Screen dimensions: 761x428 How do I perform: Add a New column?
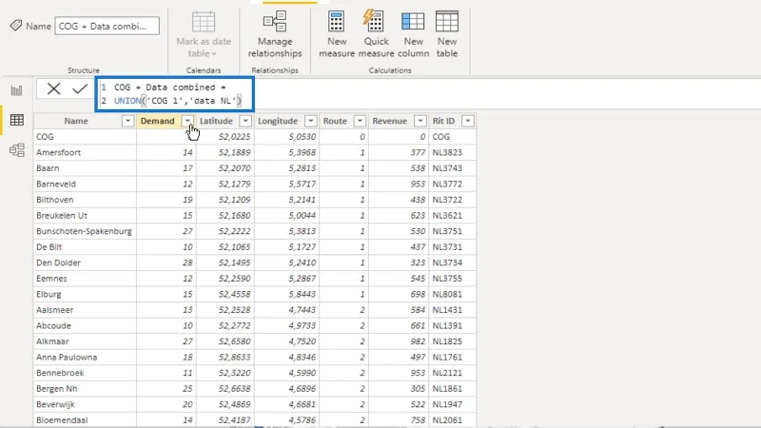[413, 34]
